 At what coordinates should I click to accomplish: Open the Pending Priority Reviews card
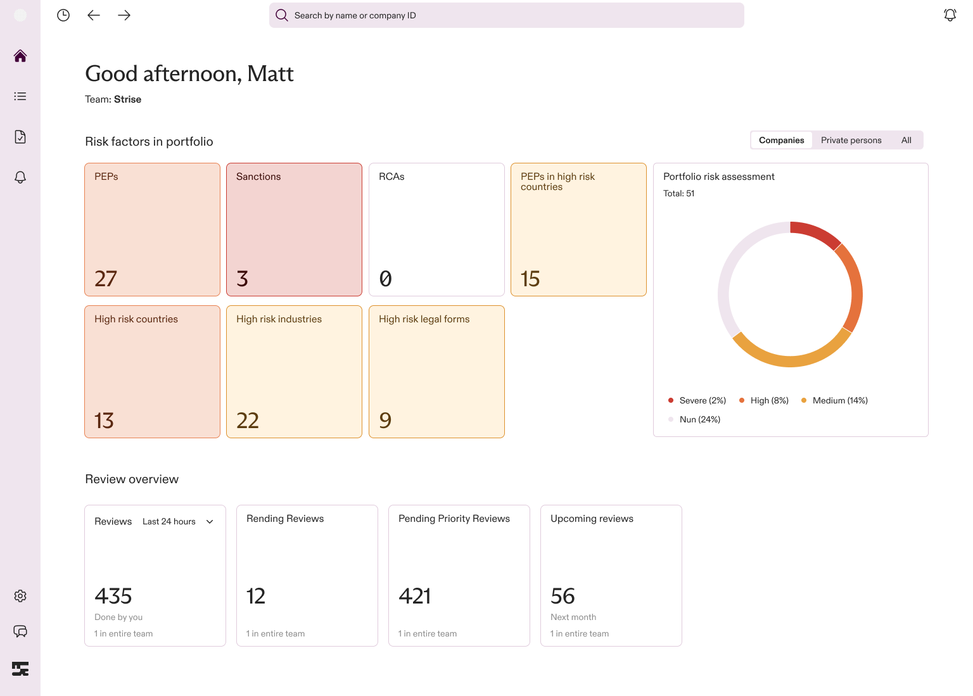click(459, 576)
